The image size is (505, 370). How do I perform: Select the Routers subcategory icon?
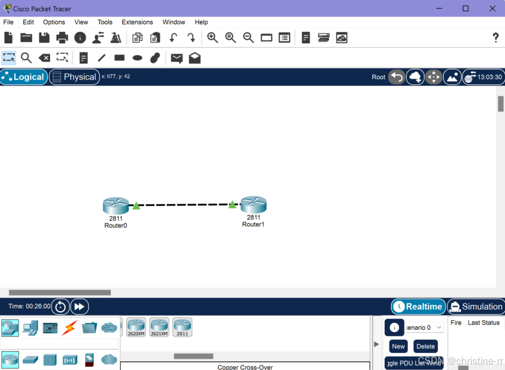10,360
